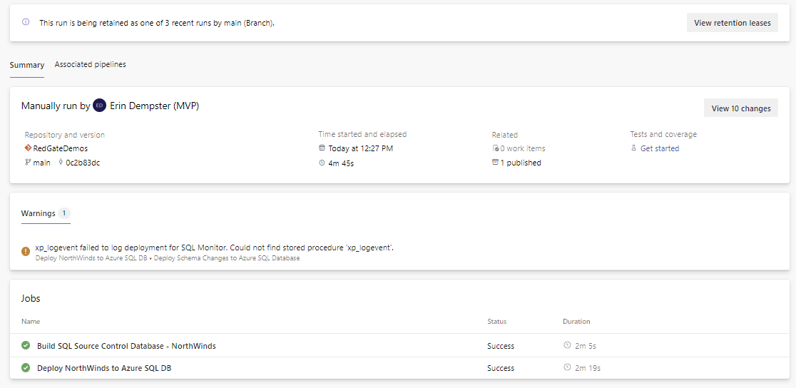The width and height of the screenshot is (796, 388).
Task: Click the branch icon beside main
Action: tap(28, 163)
